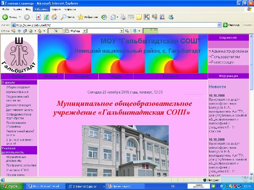Click the Edit page window icon
The image size is (254, 190).
pos(131,17)
